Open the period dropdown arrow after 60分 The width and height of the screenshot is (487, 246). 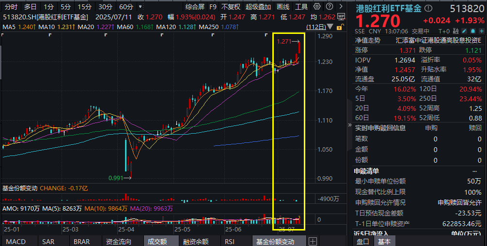click(x=140, y=7)
